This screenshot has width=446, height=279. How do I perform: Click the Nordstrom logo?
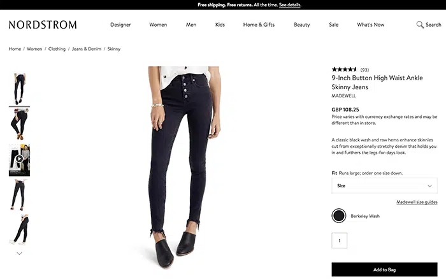click(43, 25)
